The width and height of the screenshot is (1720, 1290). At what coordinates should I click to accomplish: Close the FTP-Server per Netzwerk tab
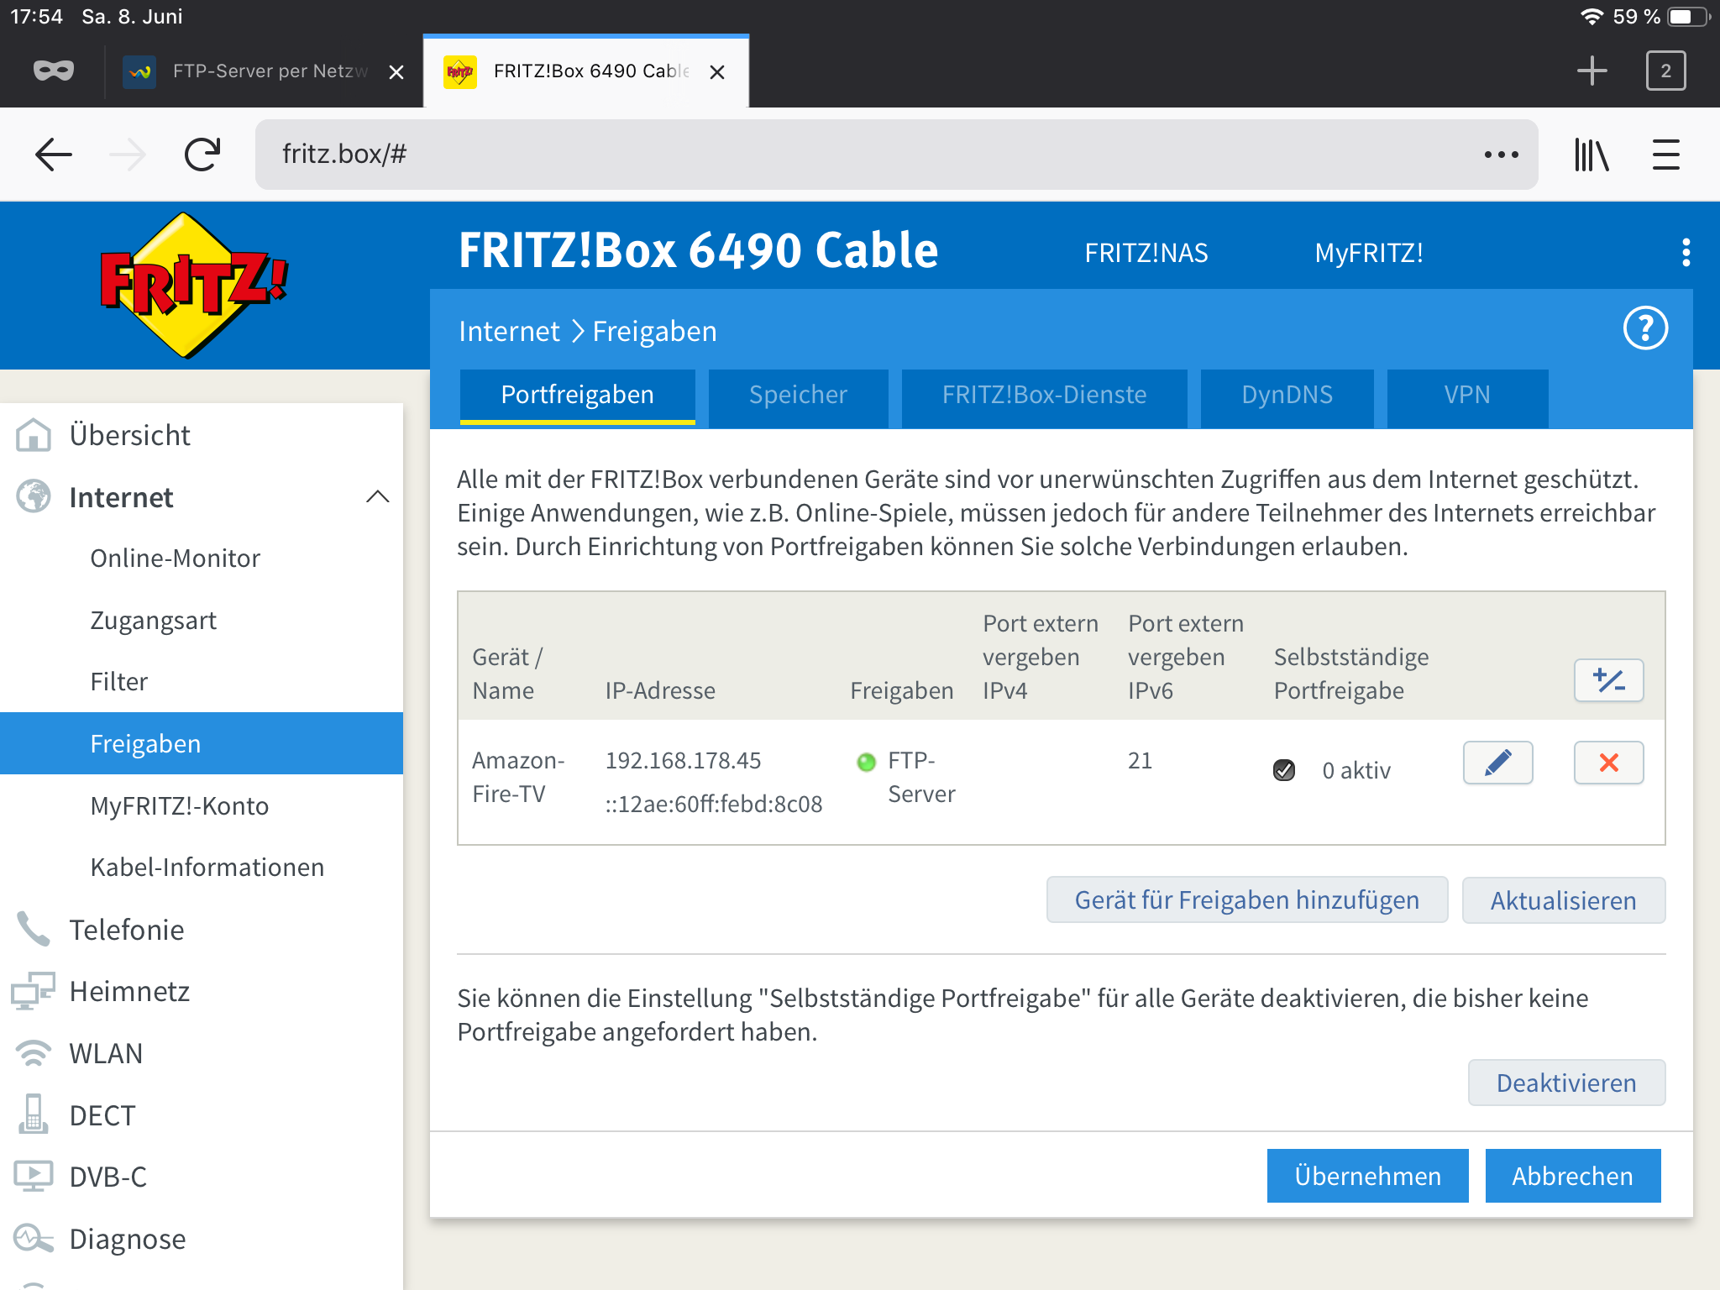[x=396, y=72]
